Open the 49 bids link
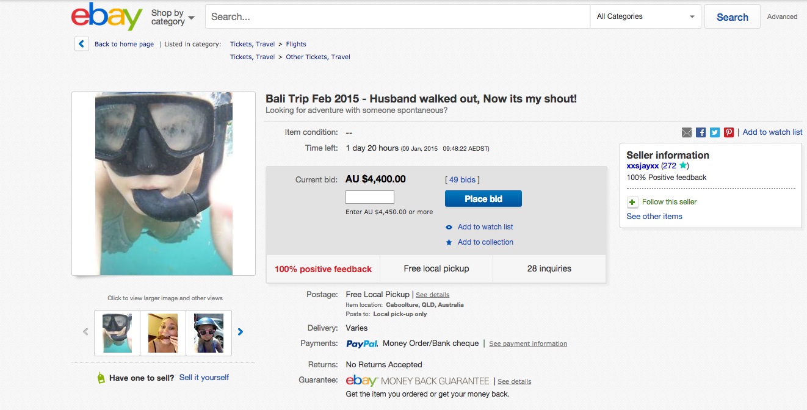807x410 pixels. pos(462,179)
